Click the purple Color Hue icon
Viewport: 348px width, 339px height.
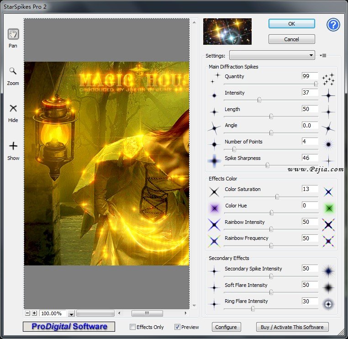click(214, 208)
